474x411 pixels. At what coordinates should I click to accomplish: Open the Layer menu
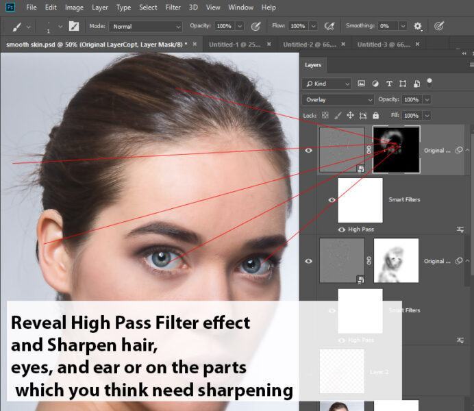100,8
